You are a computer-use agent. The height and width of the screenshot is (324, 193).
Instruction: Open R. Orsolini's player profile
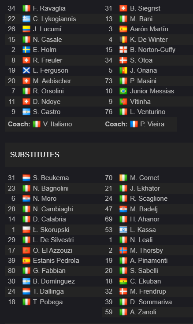pyautogui.click(x=48, y=91)
